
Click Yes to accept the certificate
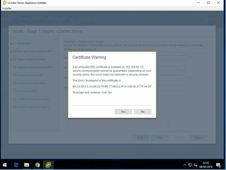pos(123,112)
